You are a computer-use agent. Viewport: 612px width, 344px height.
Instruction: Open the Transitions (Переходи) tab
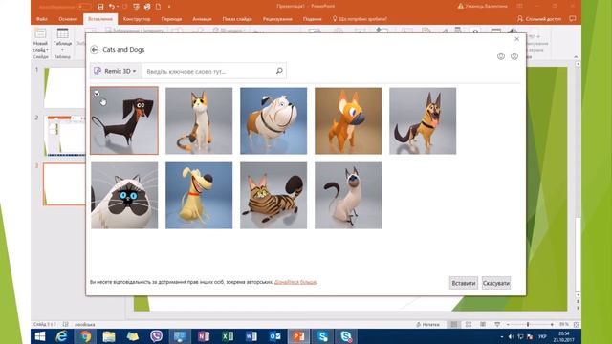click(171, 19)
